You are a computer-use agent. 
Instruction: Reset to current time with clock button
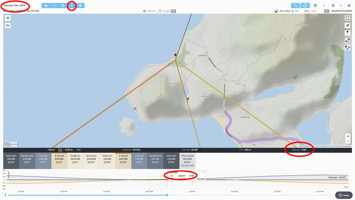[x=63, y=6]
